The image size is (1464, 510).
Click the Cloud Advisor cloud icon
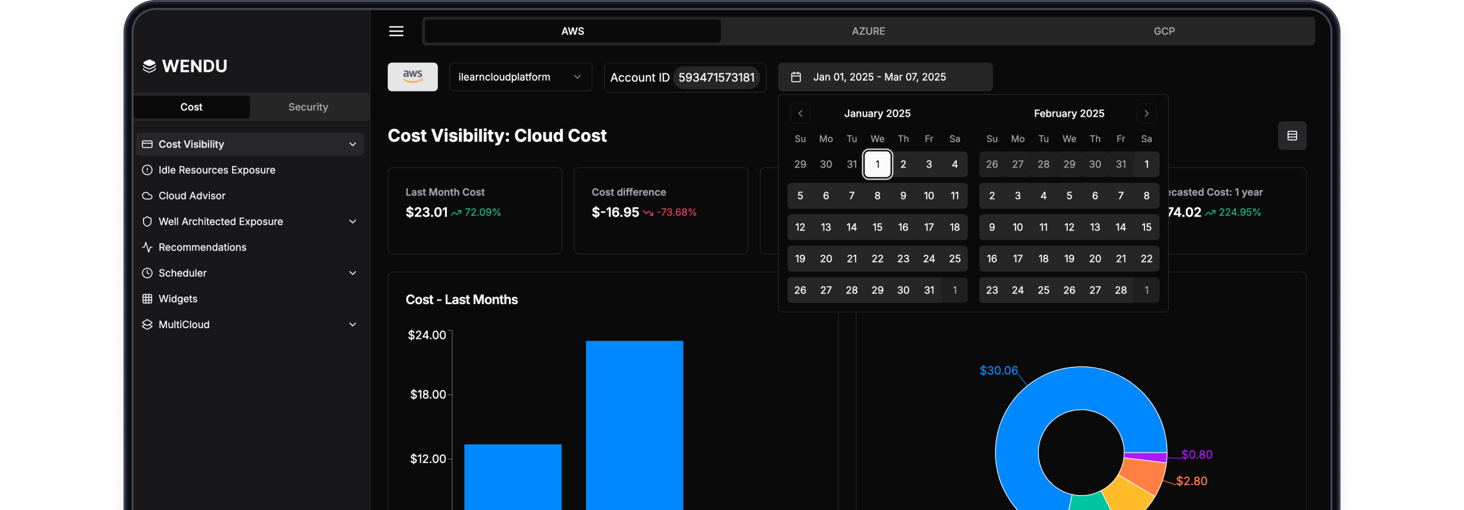[x=147, y=196]
